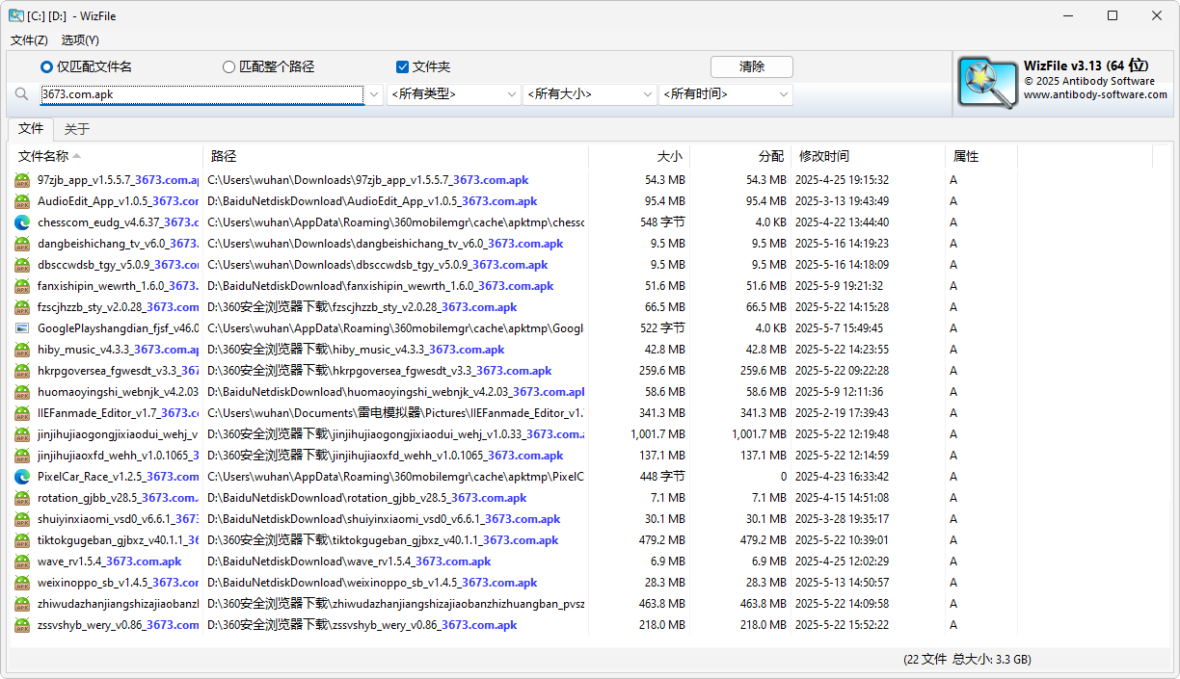Click the APK icon for huomaoyingshi_webnjk_v4.2.03
The height and width of the screenshot is (679, 1180).
[x=22, y=392]
